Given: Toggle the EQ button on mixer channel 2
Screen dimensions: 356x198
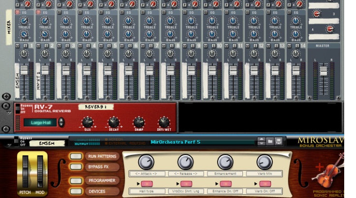Looking at the screenshot, I should coord(38,12).
